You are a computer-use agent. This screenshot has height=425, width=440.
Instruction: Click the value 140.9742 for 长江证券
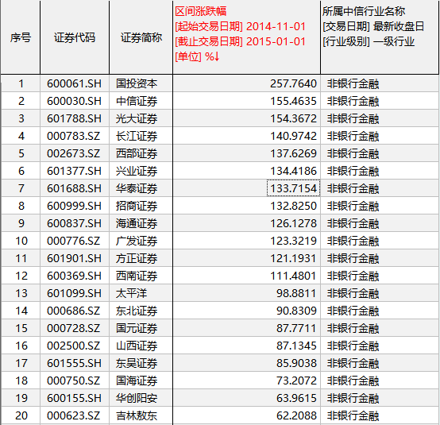click(293, 136)
